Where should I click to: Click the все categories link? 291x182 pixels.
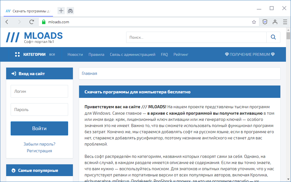coord(52,54)
